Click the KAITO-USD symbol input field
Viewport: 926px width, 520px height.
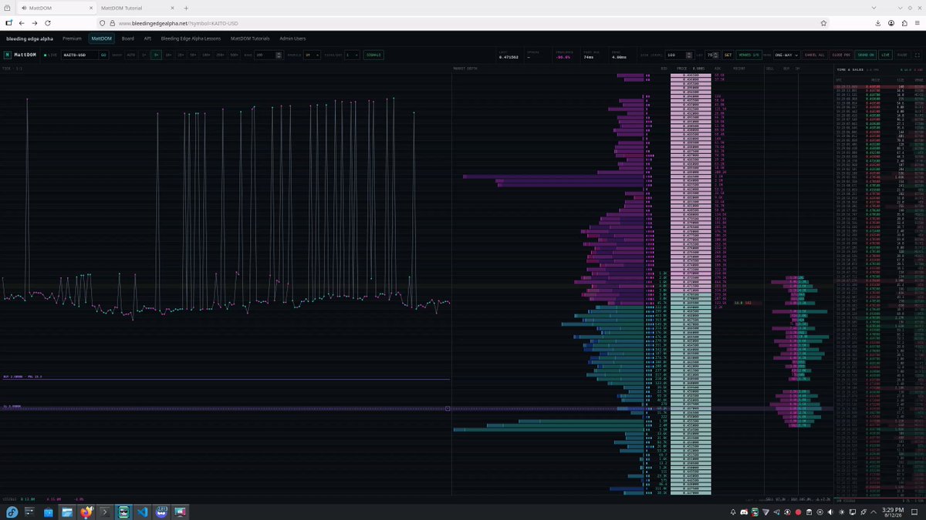pyautogui.click(x=79, y=55)
